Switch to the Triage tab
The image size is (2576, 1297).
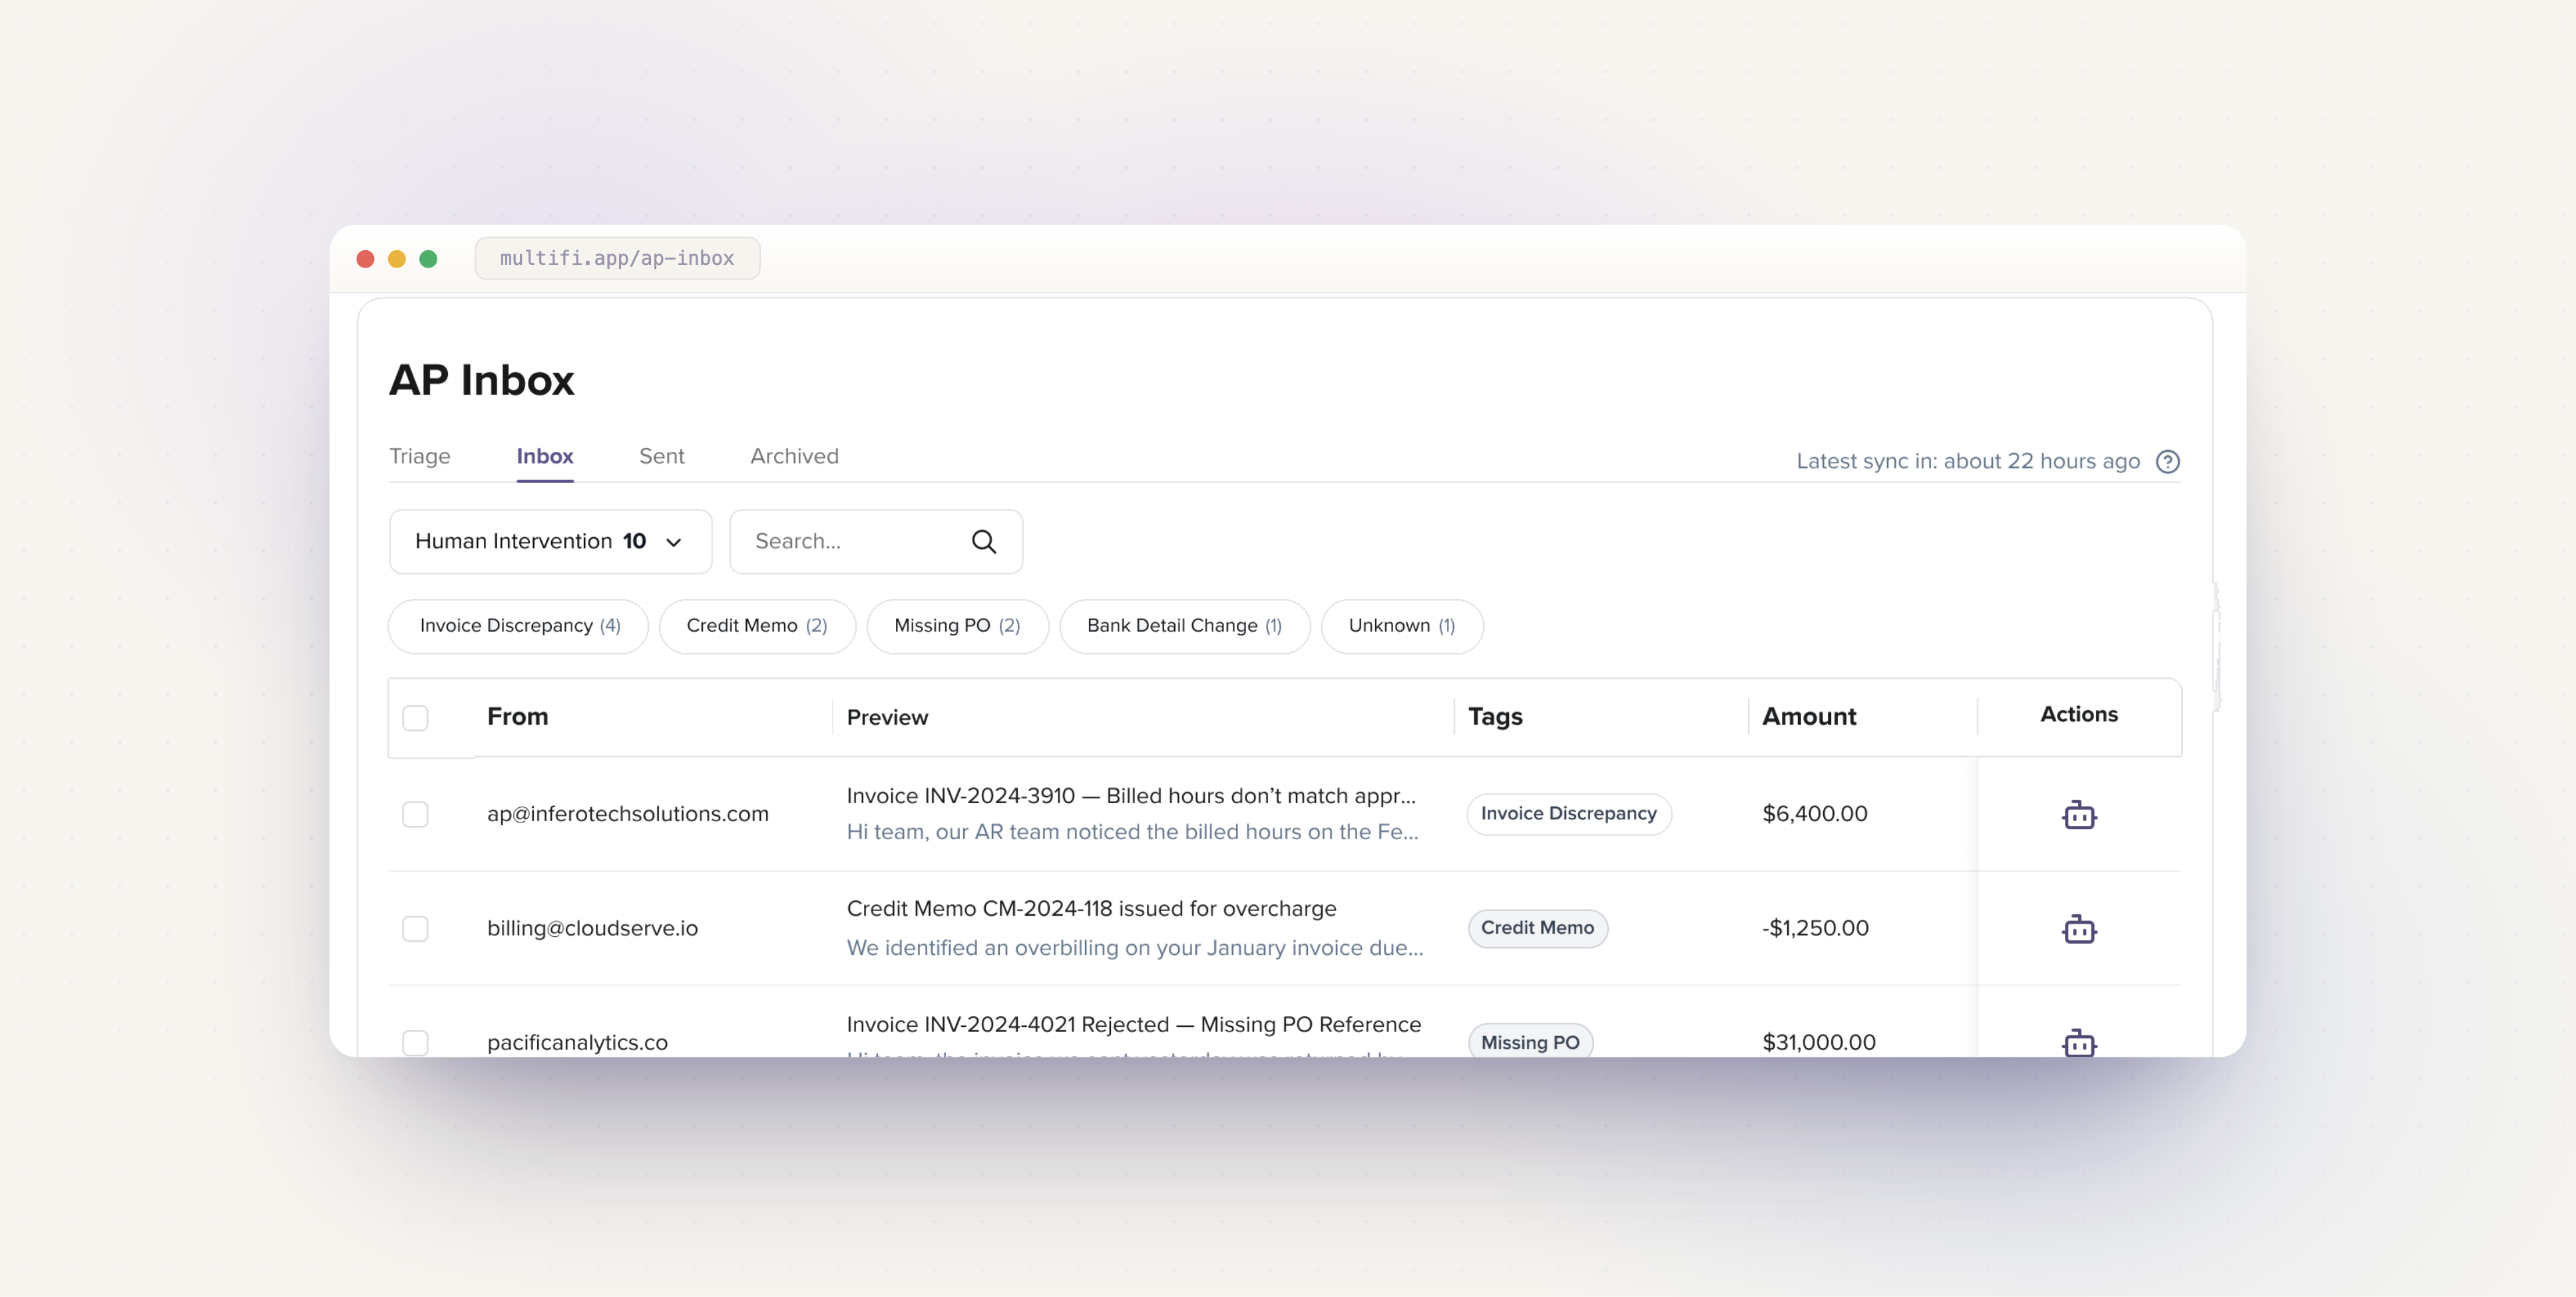[x=419, y=456]
